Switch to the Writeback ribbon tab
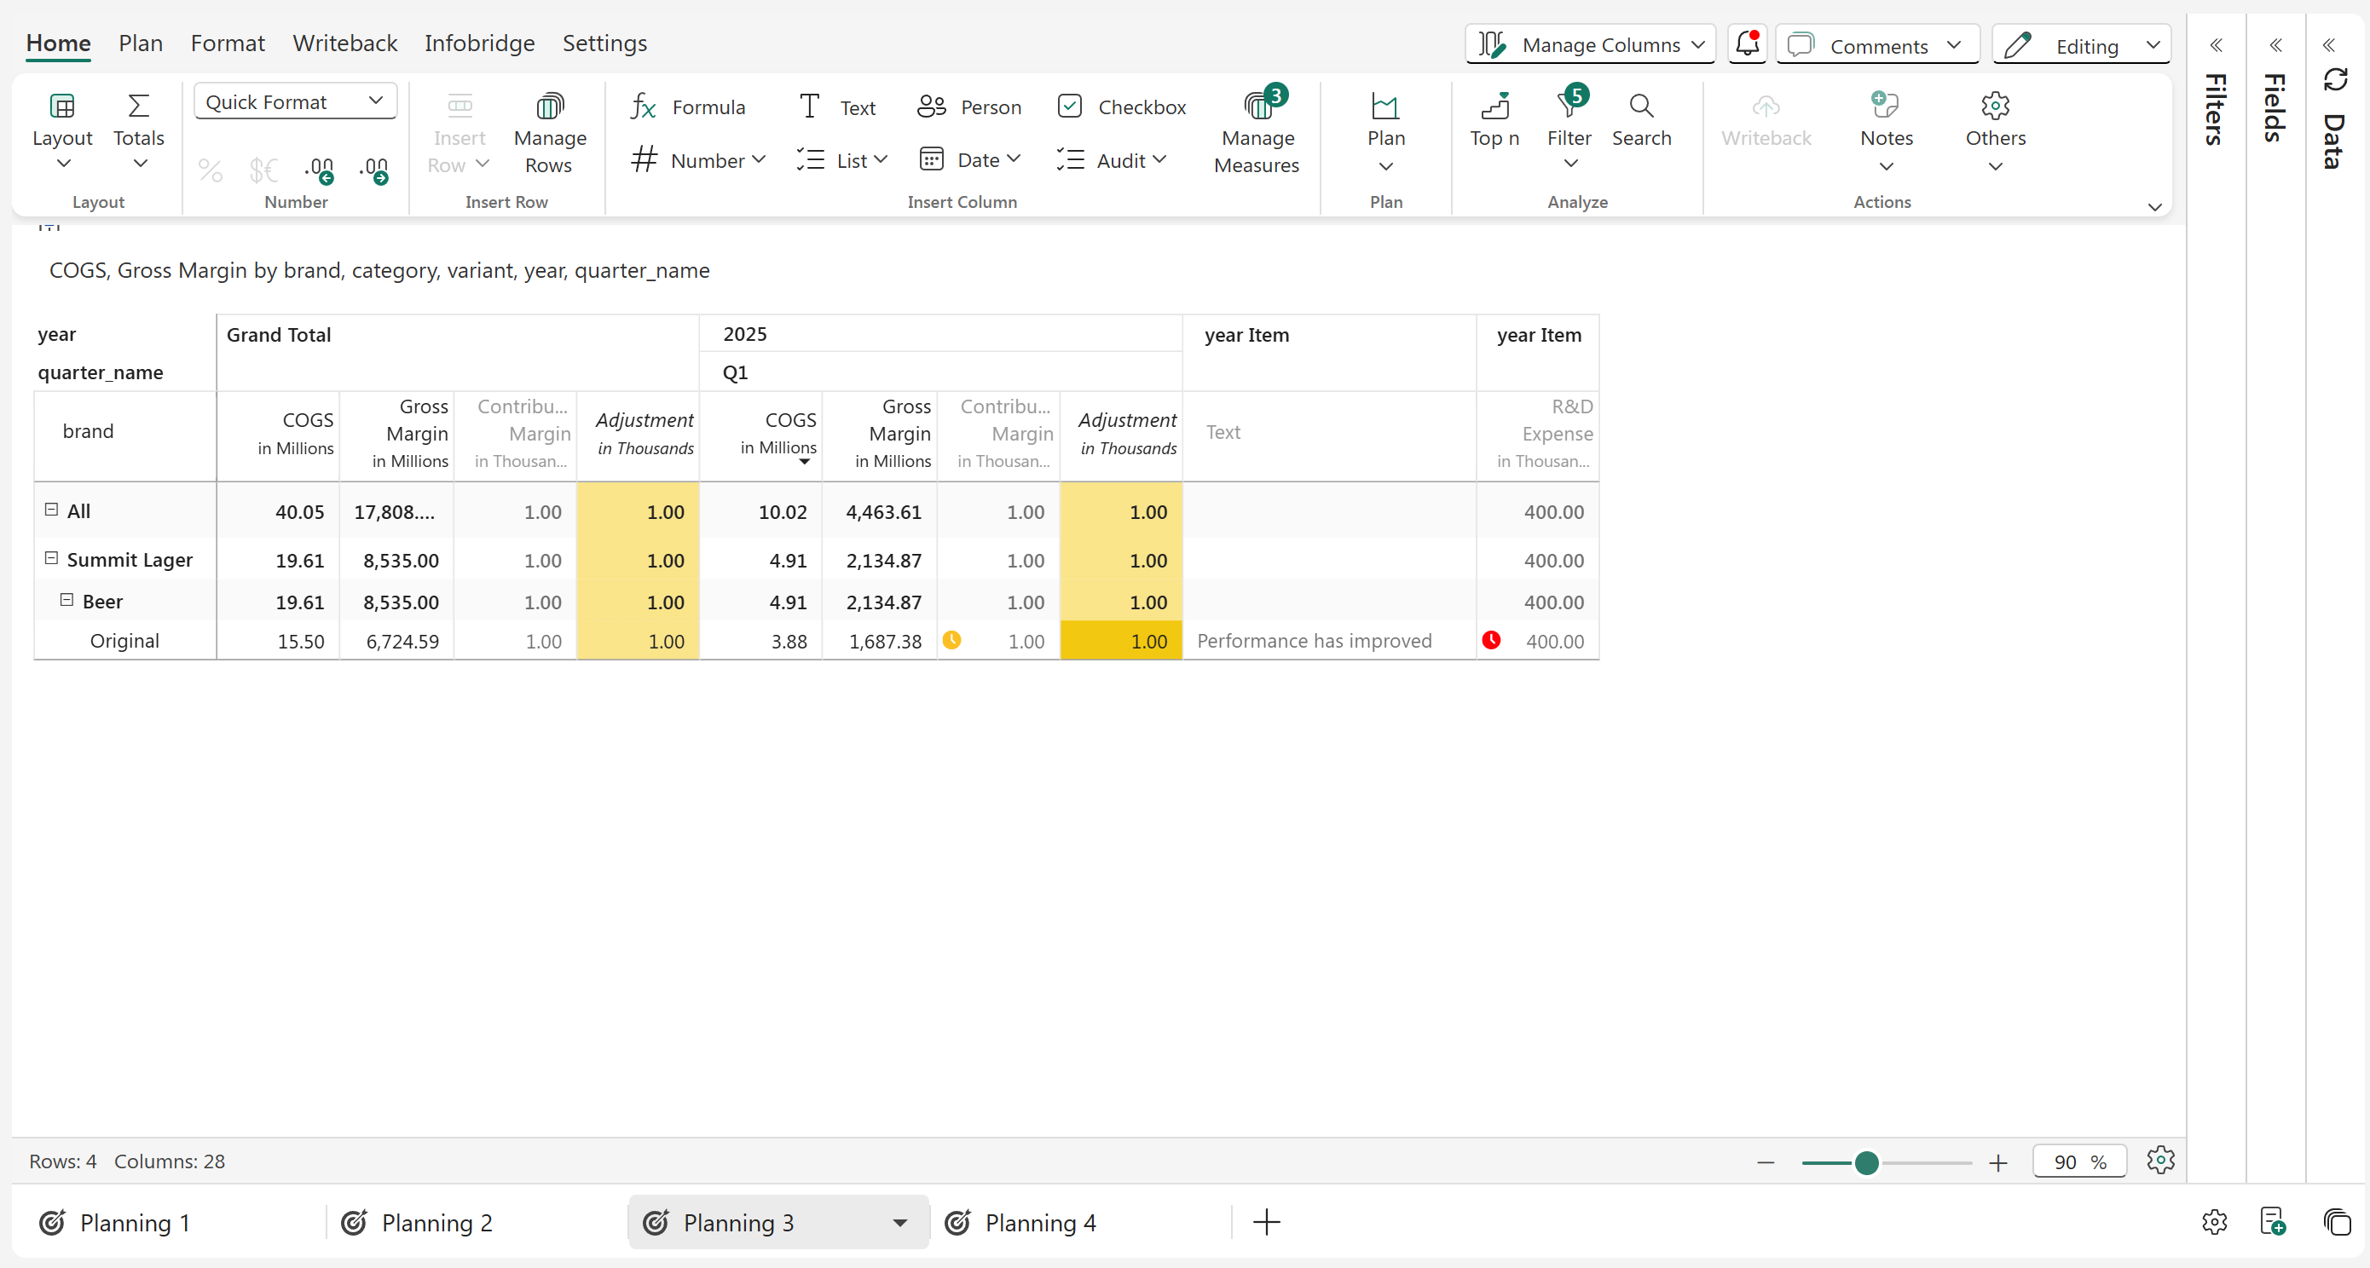Screen dimensions: 2370x1268 click(x=344, y=43)
